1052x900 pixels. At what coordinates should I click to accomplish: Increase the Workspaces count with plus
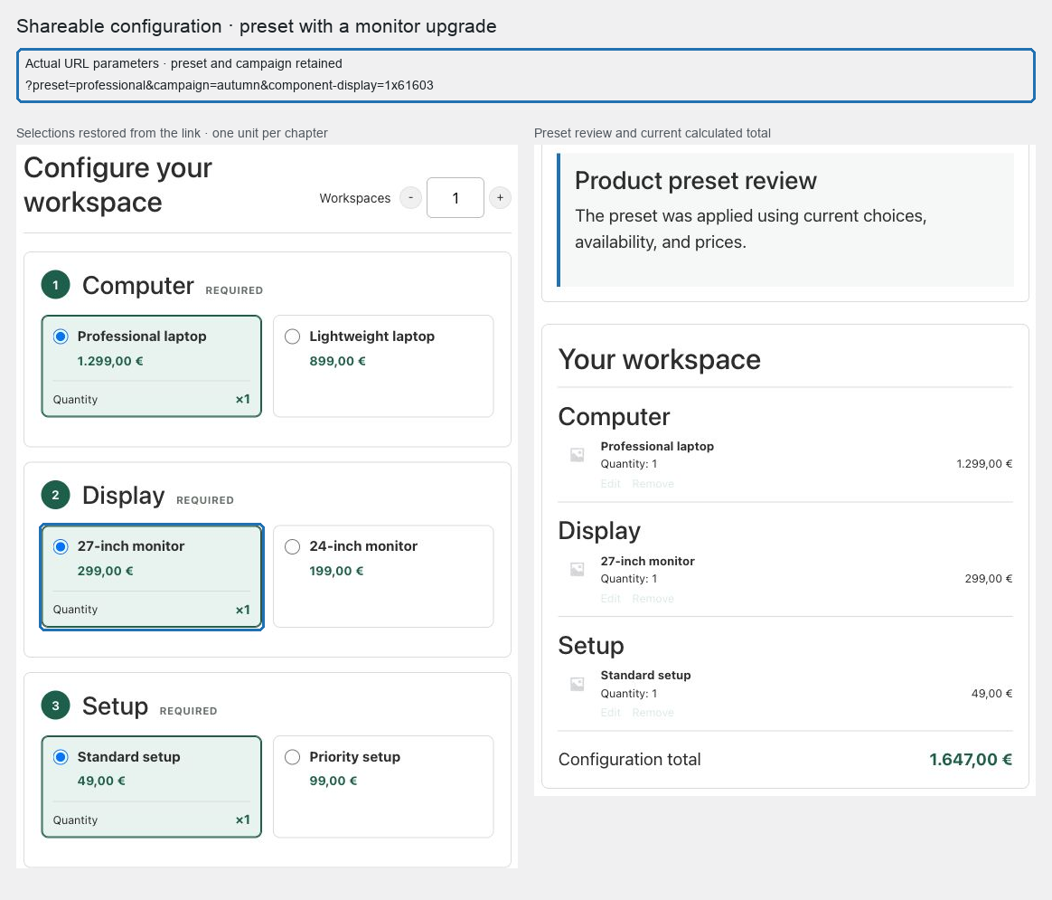[x=500, y=197]
